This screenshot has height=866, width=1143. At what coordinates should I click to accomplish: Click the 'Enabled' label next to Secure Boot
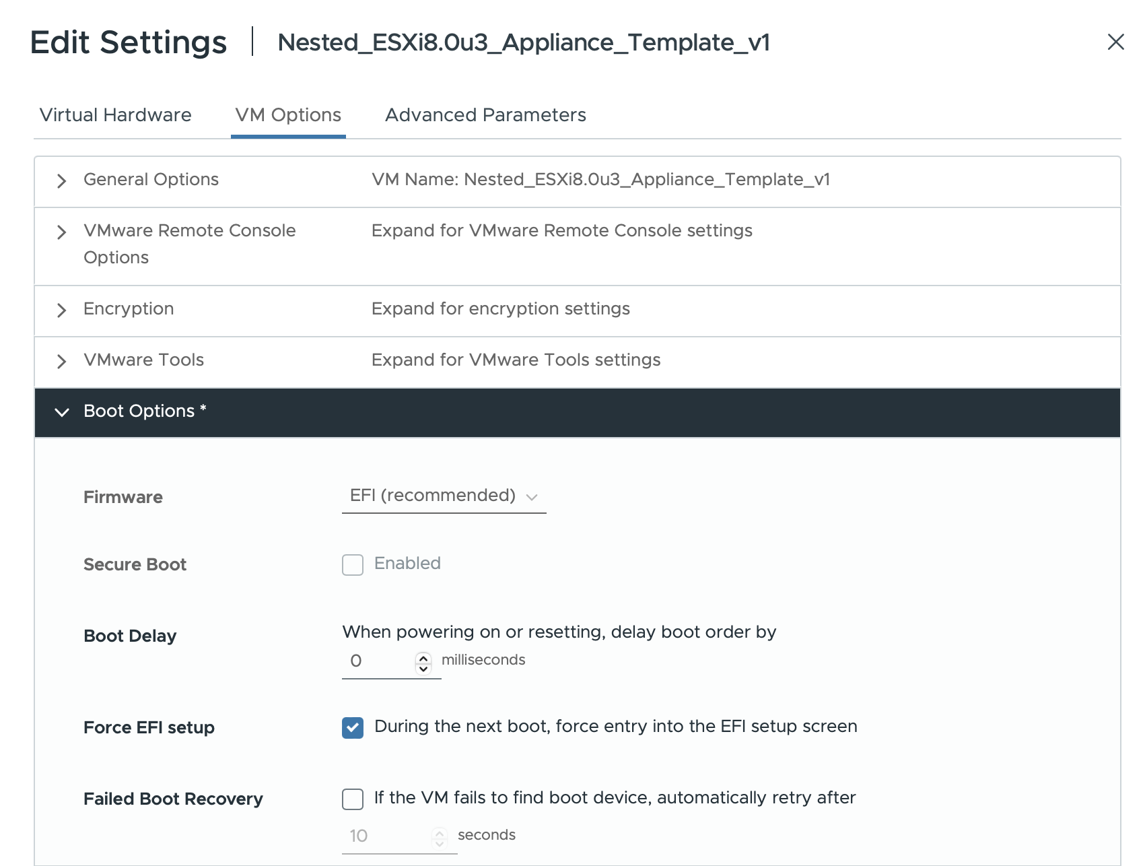tap(407, 564)
